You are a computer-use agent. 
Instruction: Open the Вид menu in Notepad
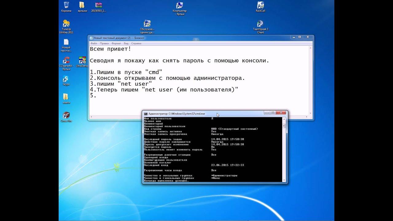coord(126,44)
